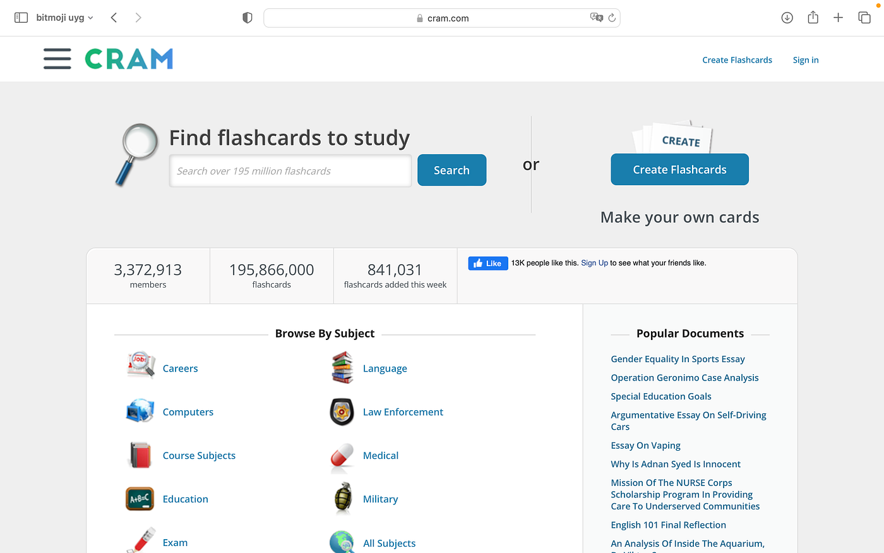The height and width of the screenshot is (553, 884).
Task: Open the Medical subject link
Action: click(x=380, y=456)
